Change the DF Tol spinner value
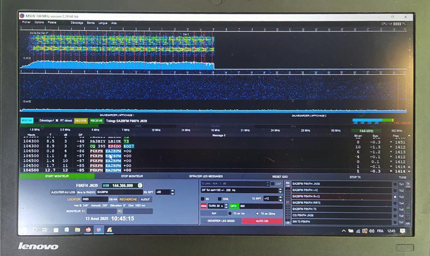 tap(279, 190)
